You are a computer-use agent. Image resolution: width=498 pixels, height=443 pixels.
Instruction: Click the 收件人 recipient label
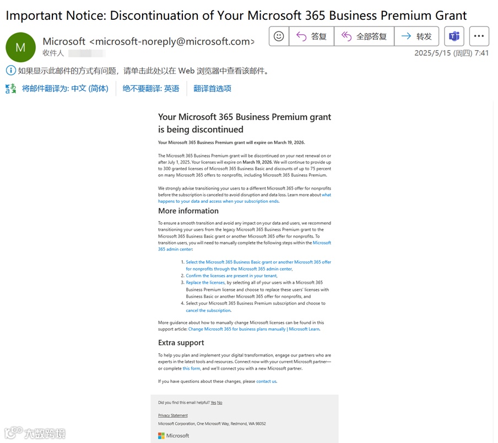tap(53, 53)
